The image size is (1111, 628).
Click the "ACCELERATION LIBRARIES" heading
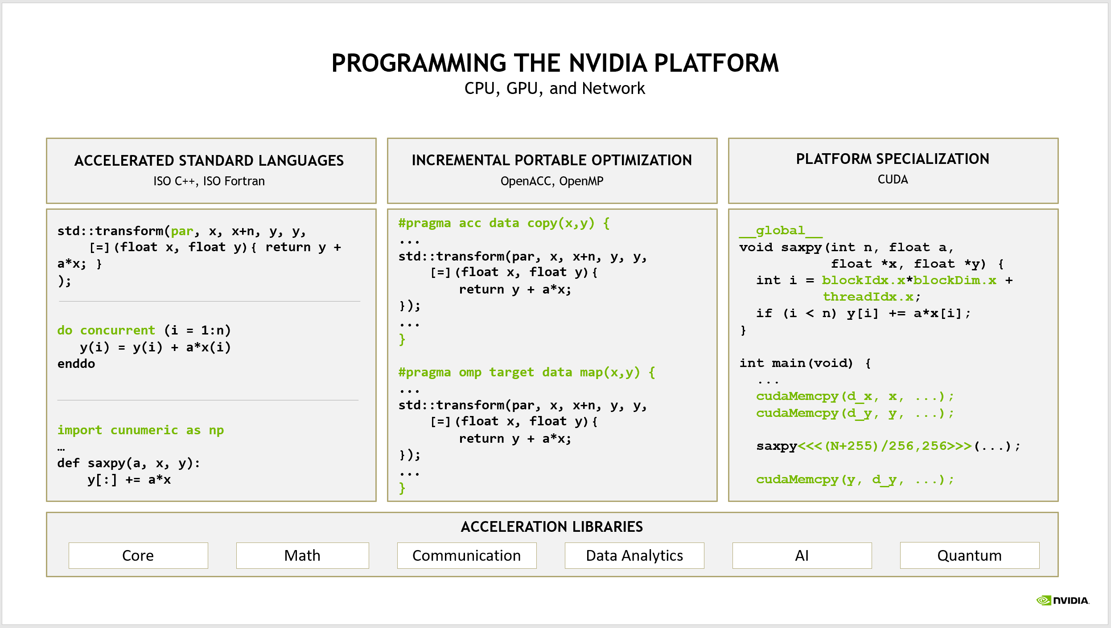[552, 527]
